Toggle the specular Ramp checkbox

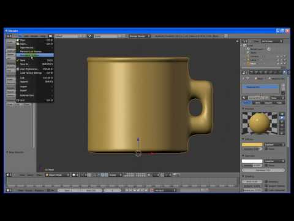click(x=266, y=165)
